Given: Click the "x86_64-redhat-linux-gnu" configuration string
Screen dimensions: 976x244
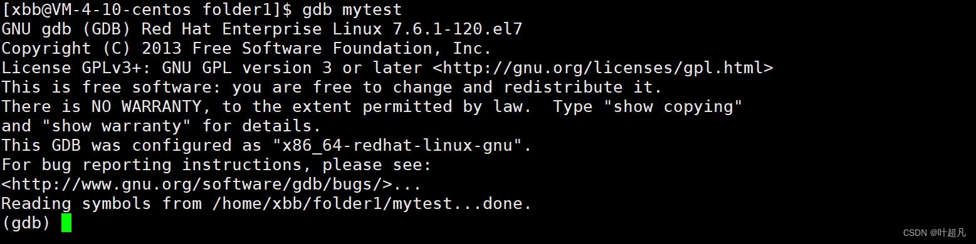Looking at the screenshot, I should [x=394, y=146].
